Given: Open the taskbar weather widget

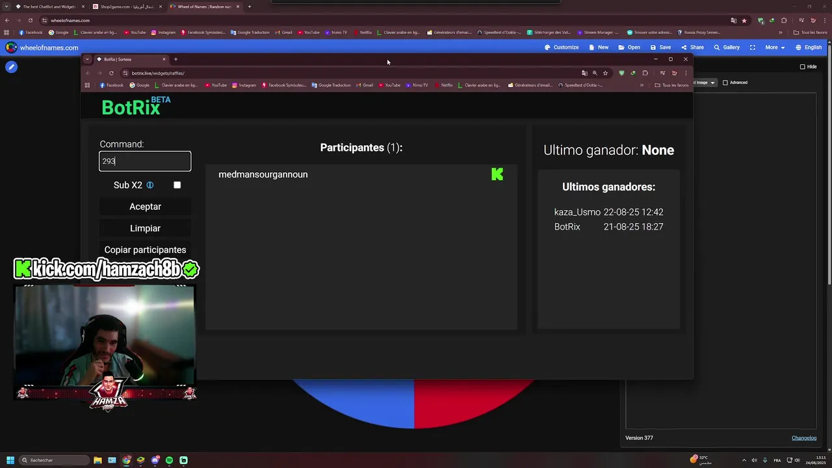Looking at the screenshot, I should click(701, 460).
